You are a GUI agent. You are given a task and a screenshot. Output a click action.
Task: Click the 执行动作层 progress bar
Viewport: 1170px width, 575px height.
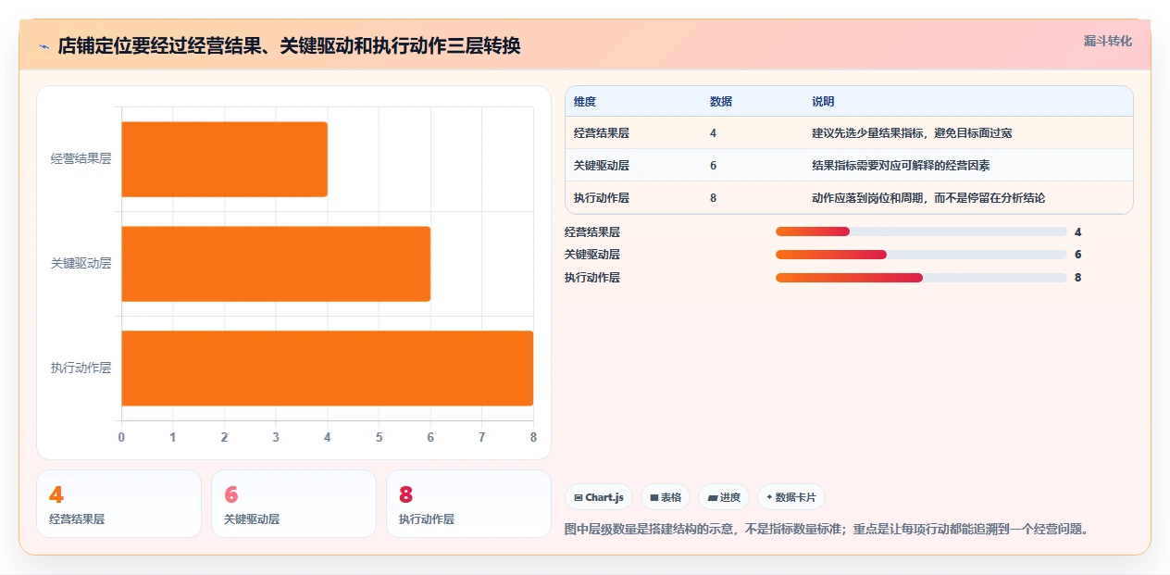pos(921,278)
